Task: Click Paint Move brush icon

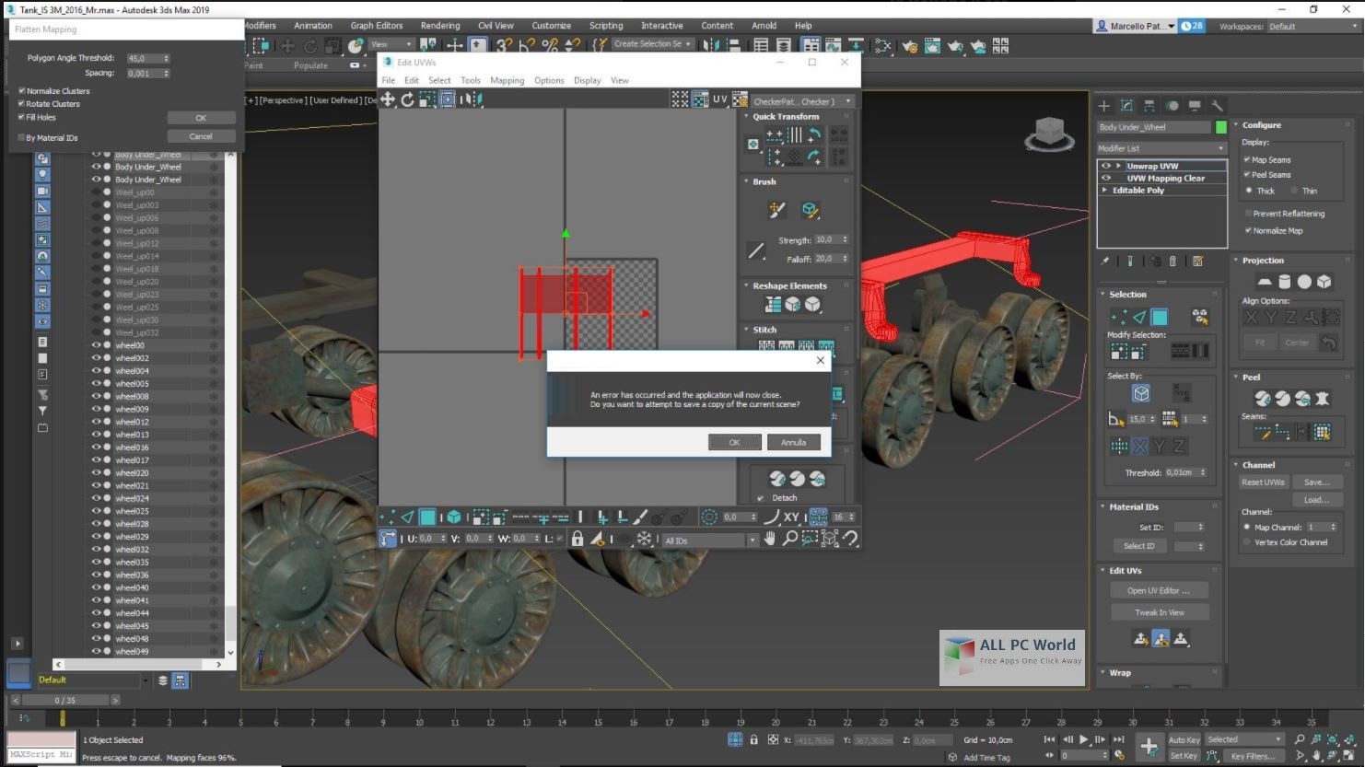Action: click(x=776, y=210)
